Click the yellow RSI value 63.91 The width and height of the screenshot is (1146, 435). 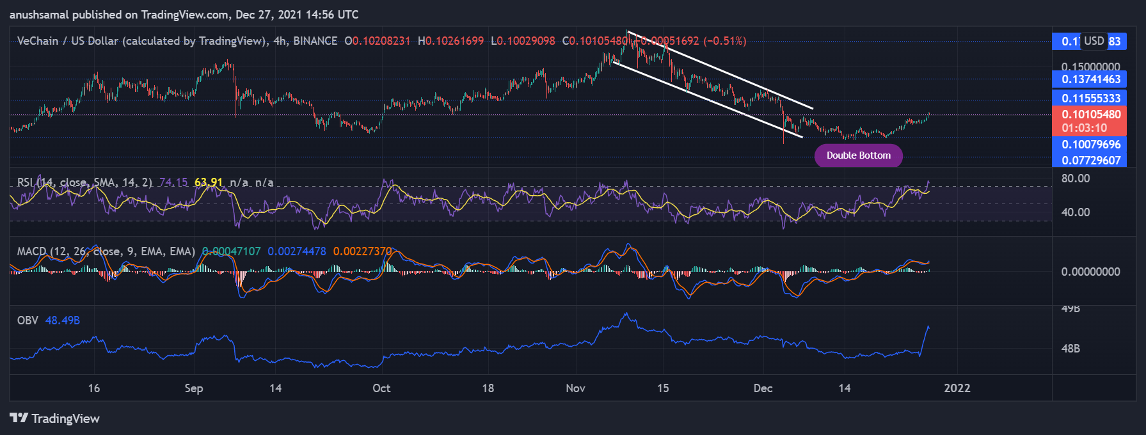(209, 182)
